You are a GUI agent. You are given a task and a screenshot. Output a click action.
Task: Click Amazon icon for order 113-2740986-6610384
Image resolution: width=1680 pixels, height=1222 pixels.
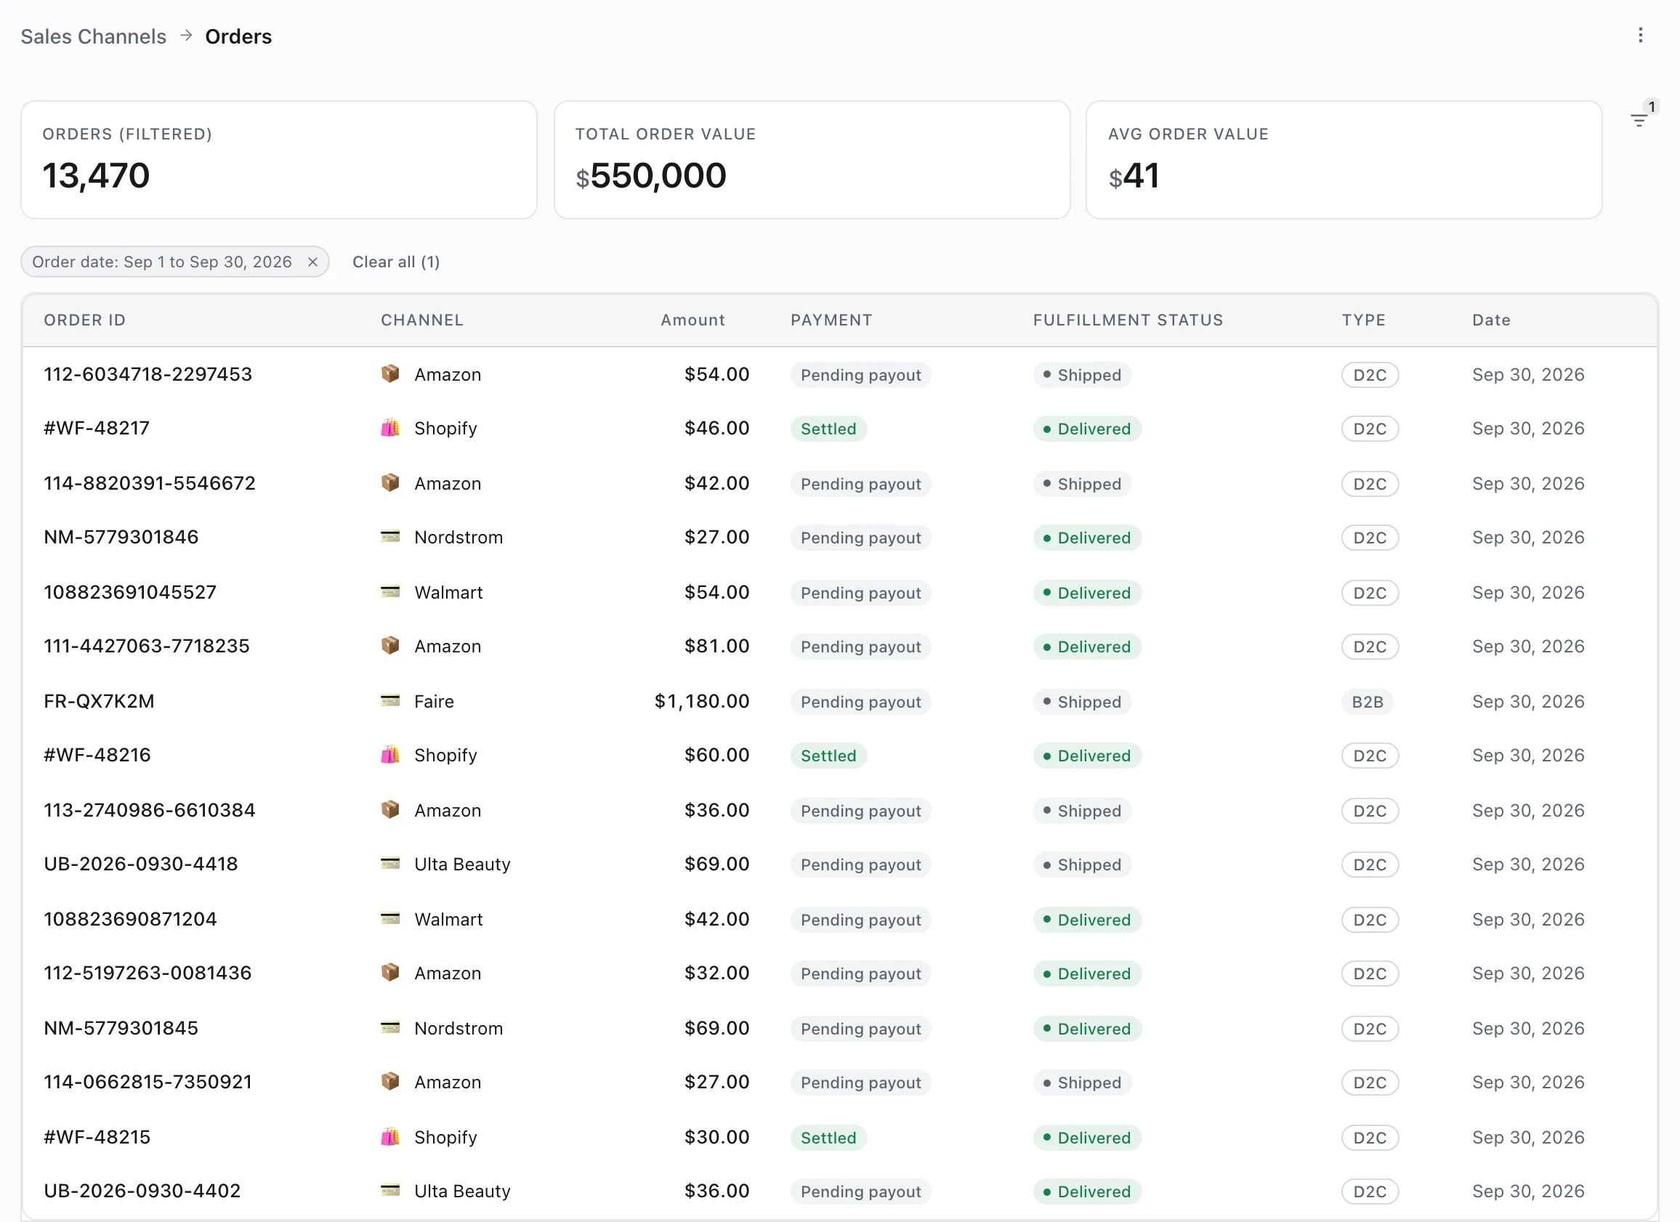(390, 809)
